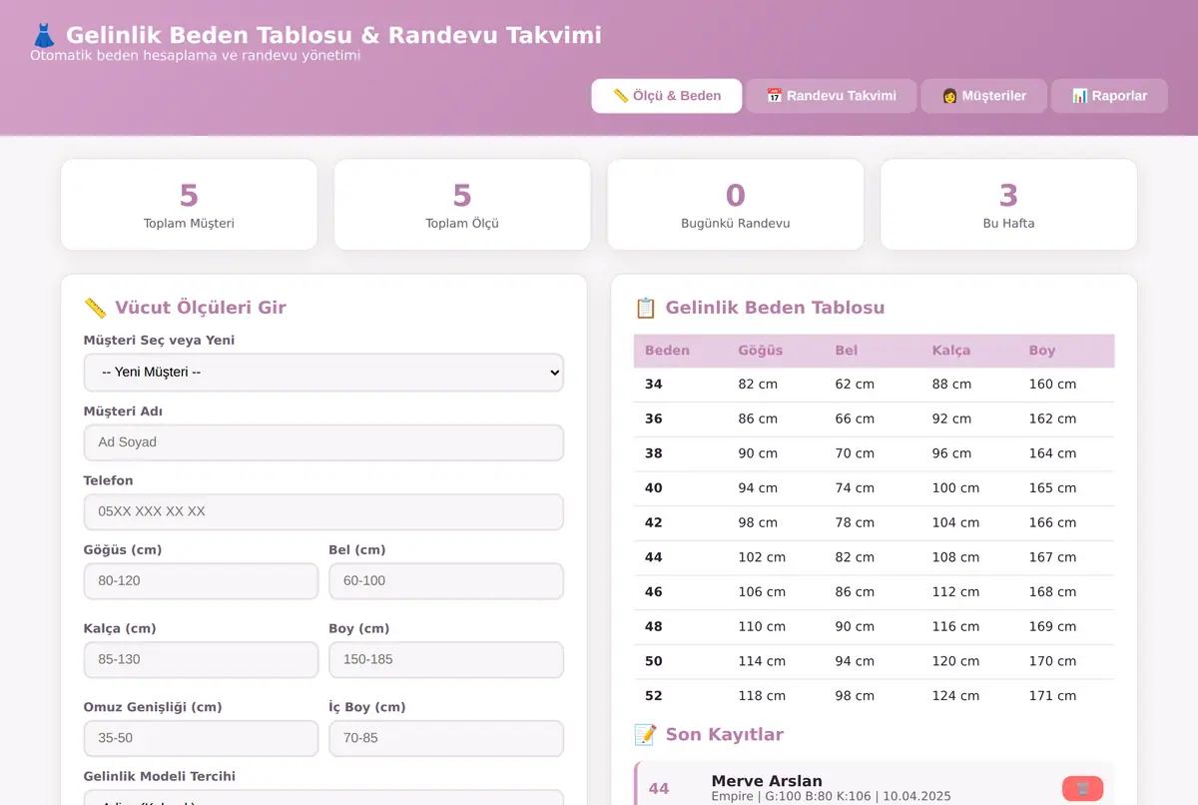This screenshot has height=805, width=1198.
Task: Click the '102 cm' göğüs value
Action: point(762,557)
